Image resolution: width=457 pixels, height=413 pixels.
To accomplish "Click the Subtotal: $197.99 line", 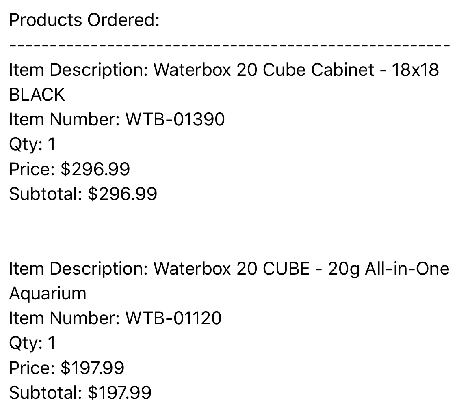I will (80, 393).
